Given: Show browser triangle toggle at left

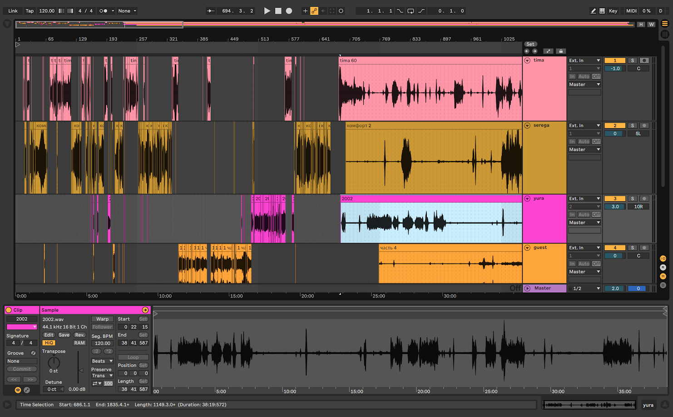Looking at the screenshot, I should 7,24.
